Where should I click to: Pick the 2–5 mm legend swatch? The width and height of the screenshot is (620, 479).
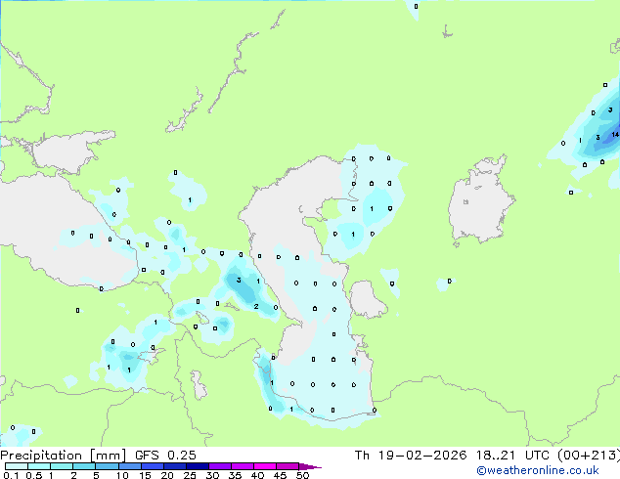tap(84, 466)
